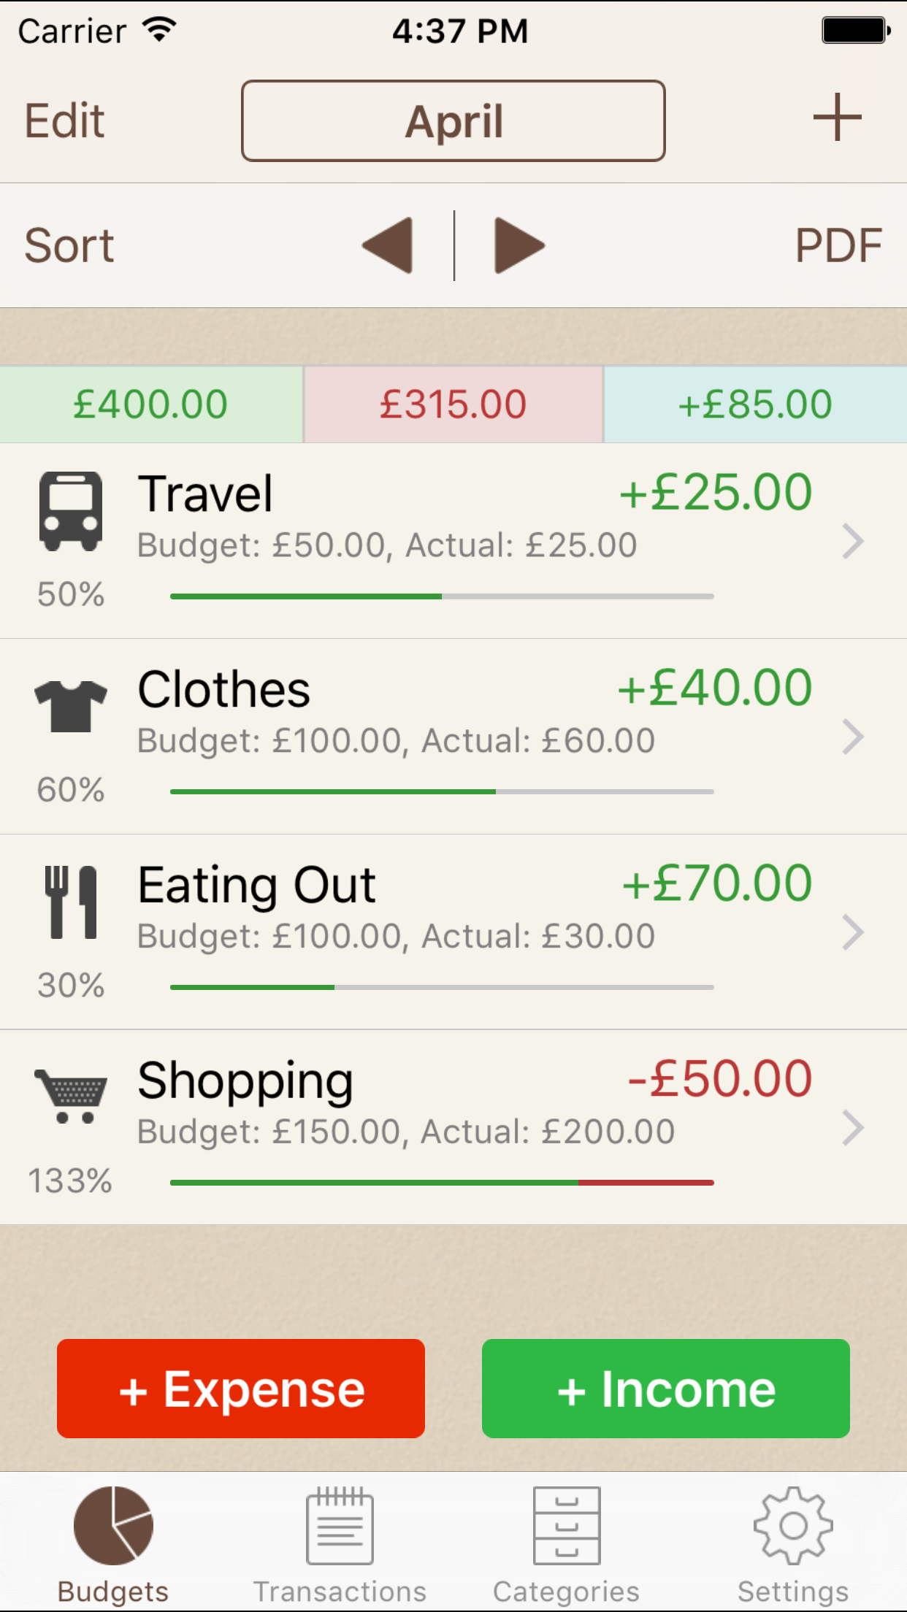Tap the £315.00 total expenses cell

453,404
